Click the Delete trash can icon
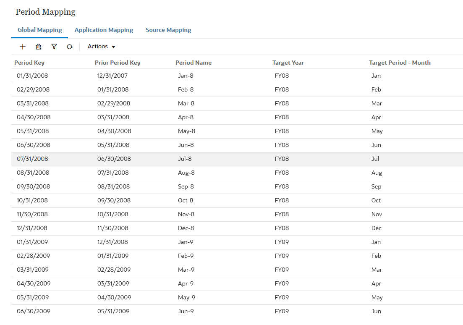 (39, 47)
